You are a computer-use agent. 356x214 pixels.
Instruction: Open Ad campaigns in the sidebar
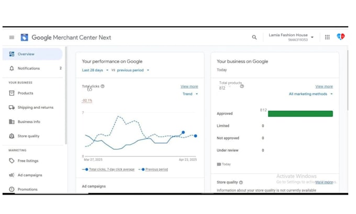32,175
